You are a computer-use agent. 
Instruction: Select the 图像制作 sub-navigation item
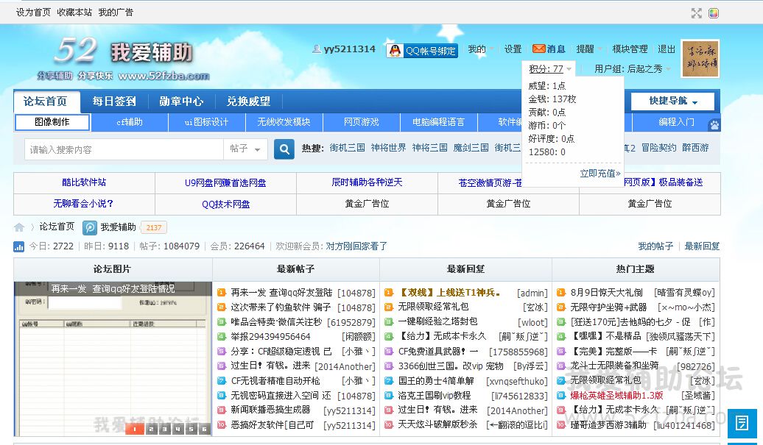52,122
